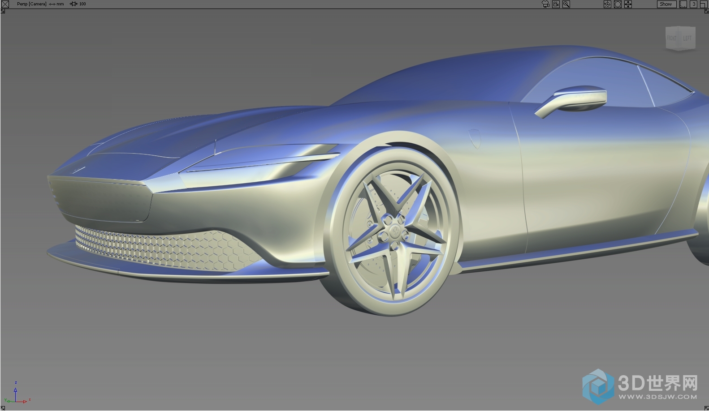Click the previous view undo icon
Screen dimensions: 709x411
(x=607, y=4)
